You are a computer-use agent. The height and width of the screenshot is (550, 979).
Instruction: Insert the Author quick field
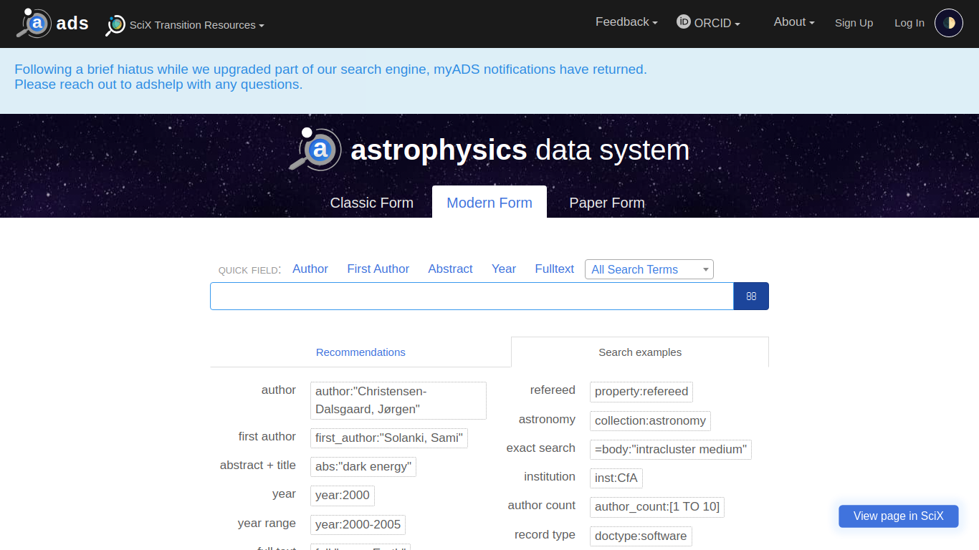click(x=310, y=269)
